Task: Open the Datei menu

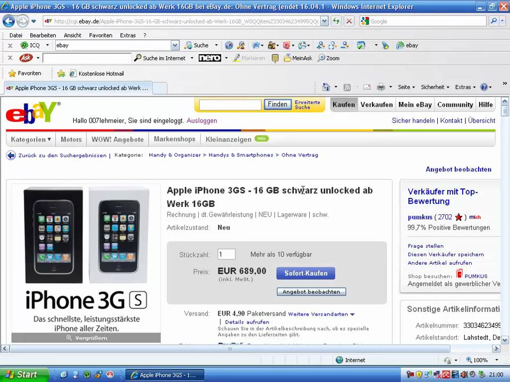Action: pos(16,35)
